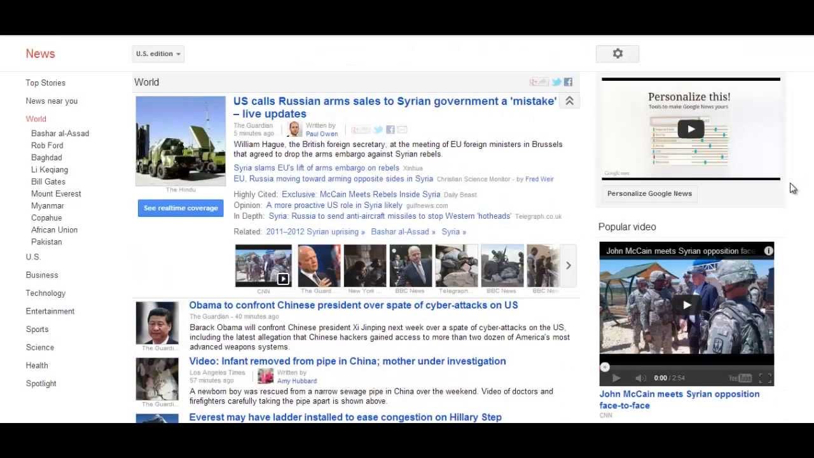Open Obama to confront Chinese president headline
The width and height of the screenshot is (814, 458).
[354, 305]
